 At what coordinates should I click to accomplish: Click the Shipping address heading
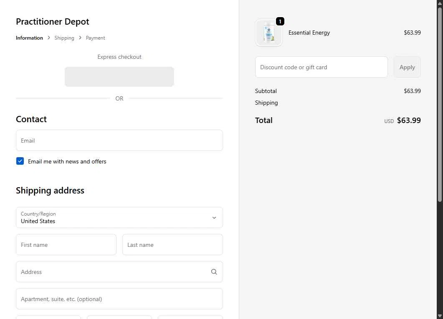point(50,191)
